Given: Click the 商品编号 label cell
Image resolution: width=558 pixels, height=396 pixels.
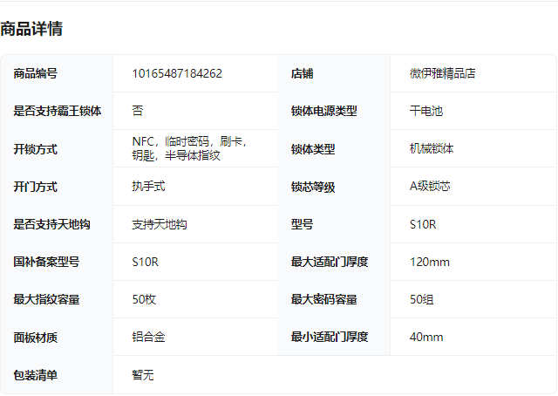Looking at the screenshot, I should (x=36, y=73).
